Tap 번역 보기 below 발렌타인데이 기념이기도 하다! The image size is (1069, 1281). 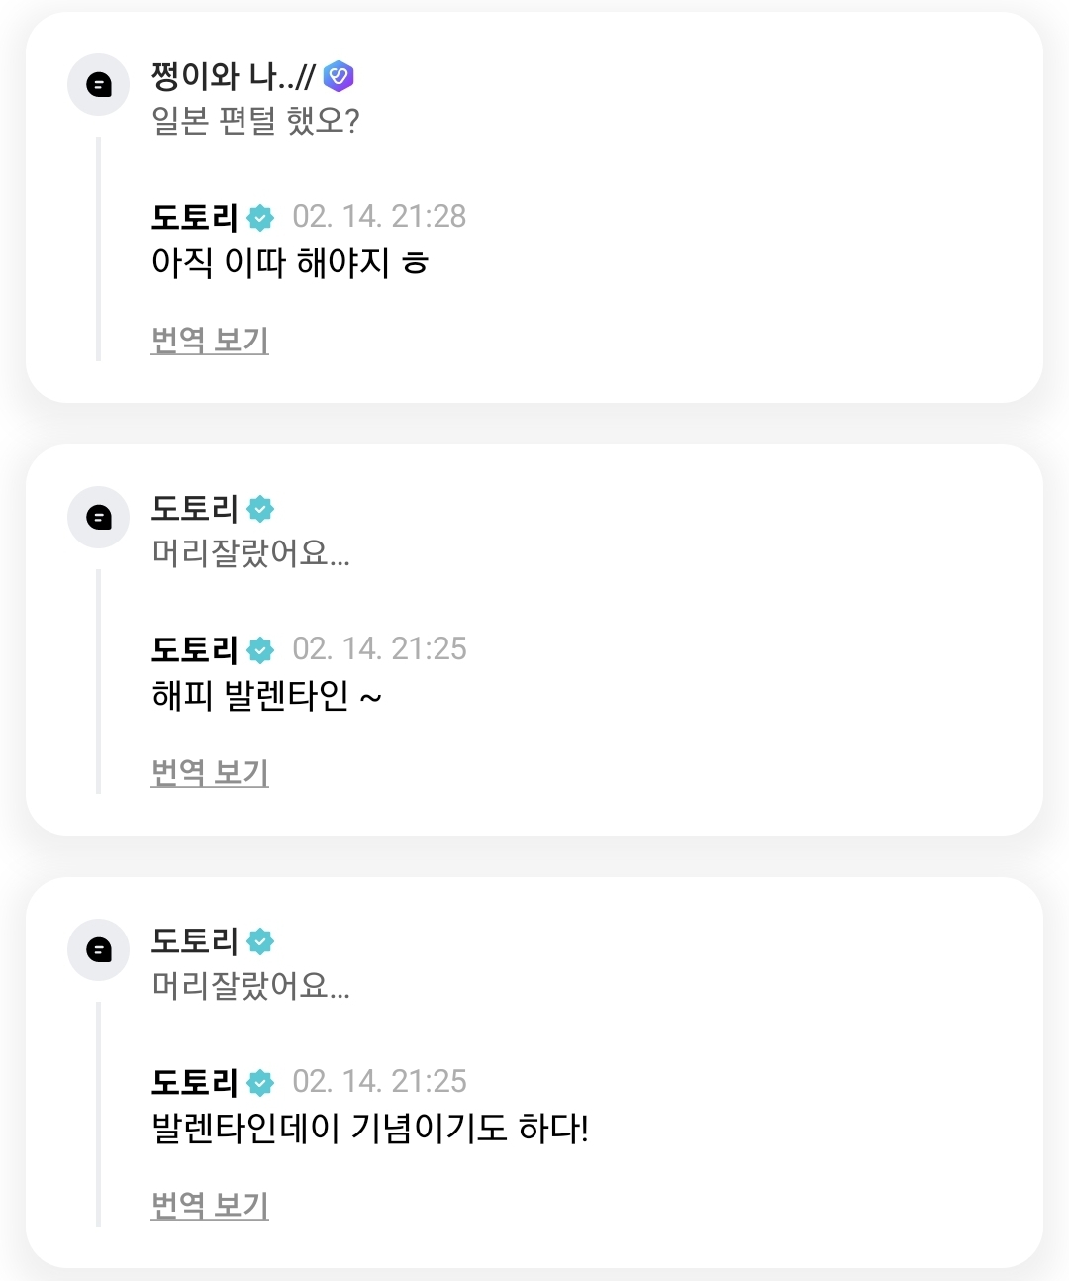210,1205
